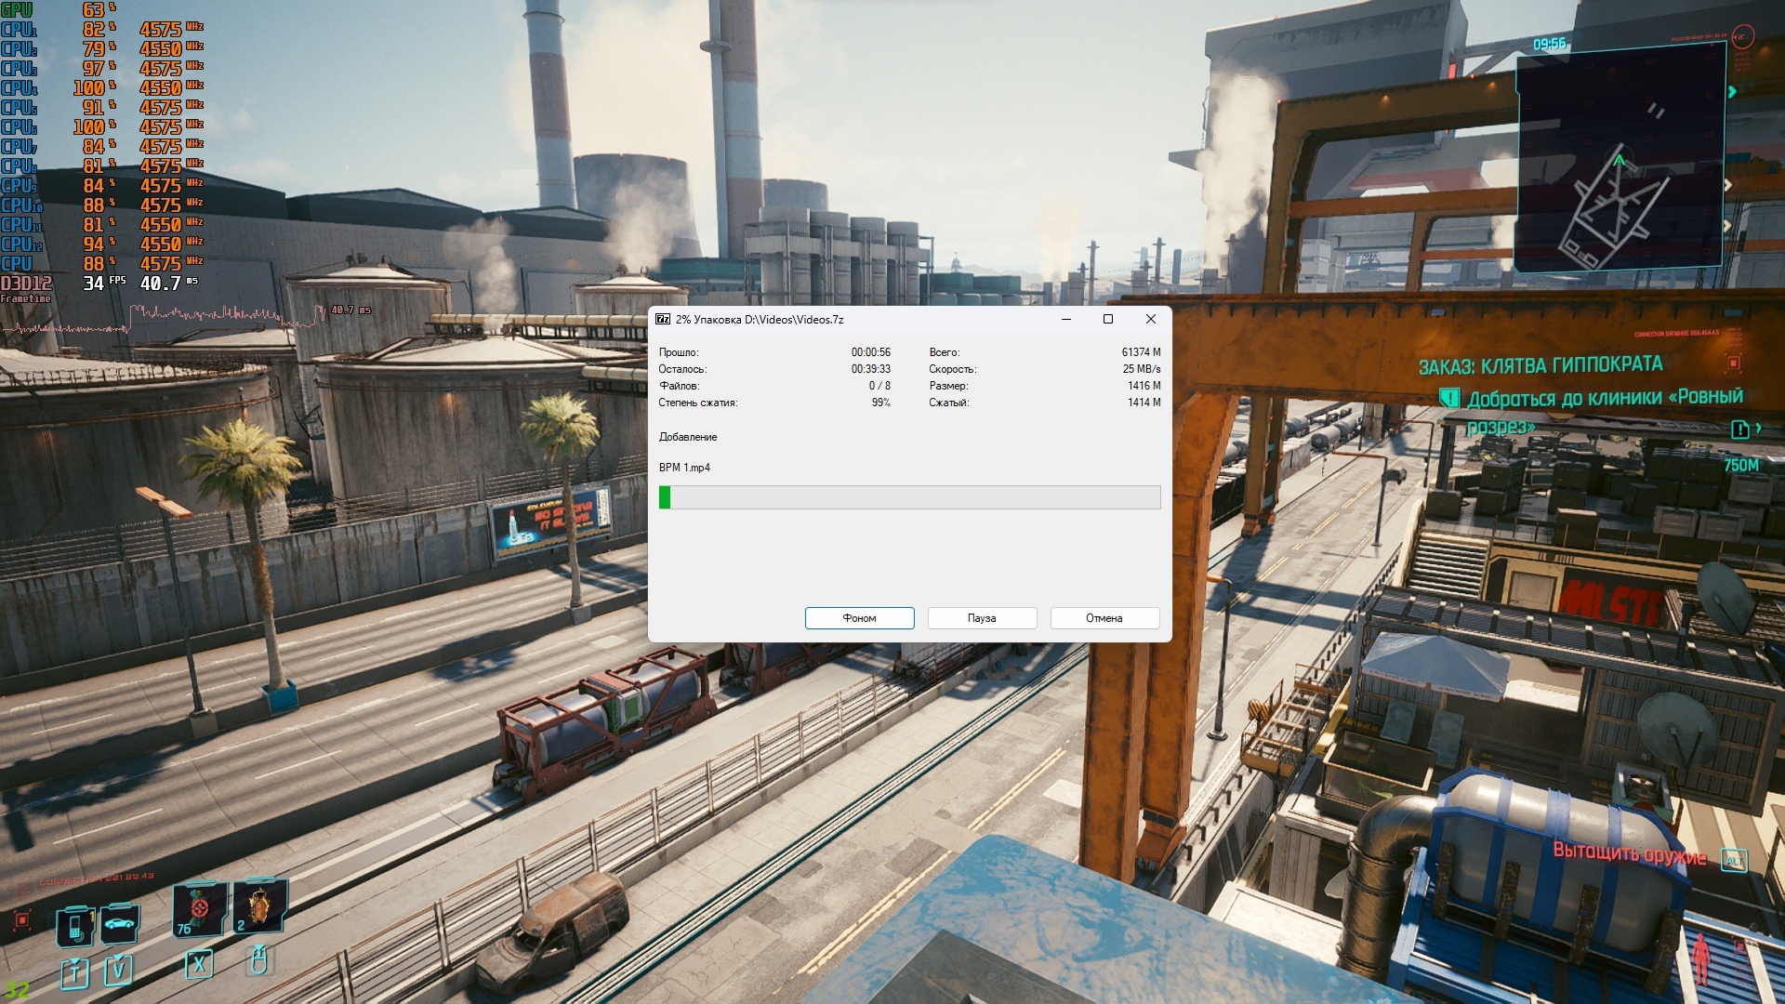Cancel archiving with the Отмена button
Viewport: 1785px width, 1004px height.
(x=1104, y=618)
